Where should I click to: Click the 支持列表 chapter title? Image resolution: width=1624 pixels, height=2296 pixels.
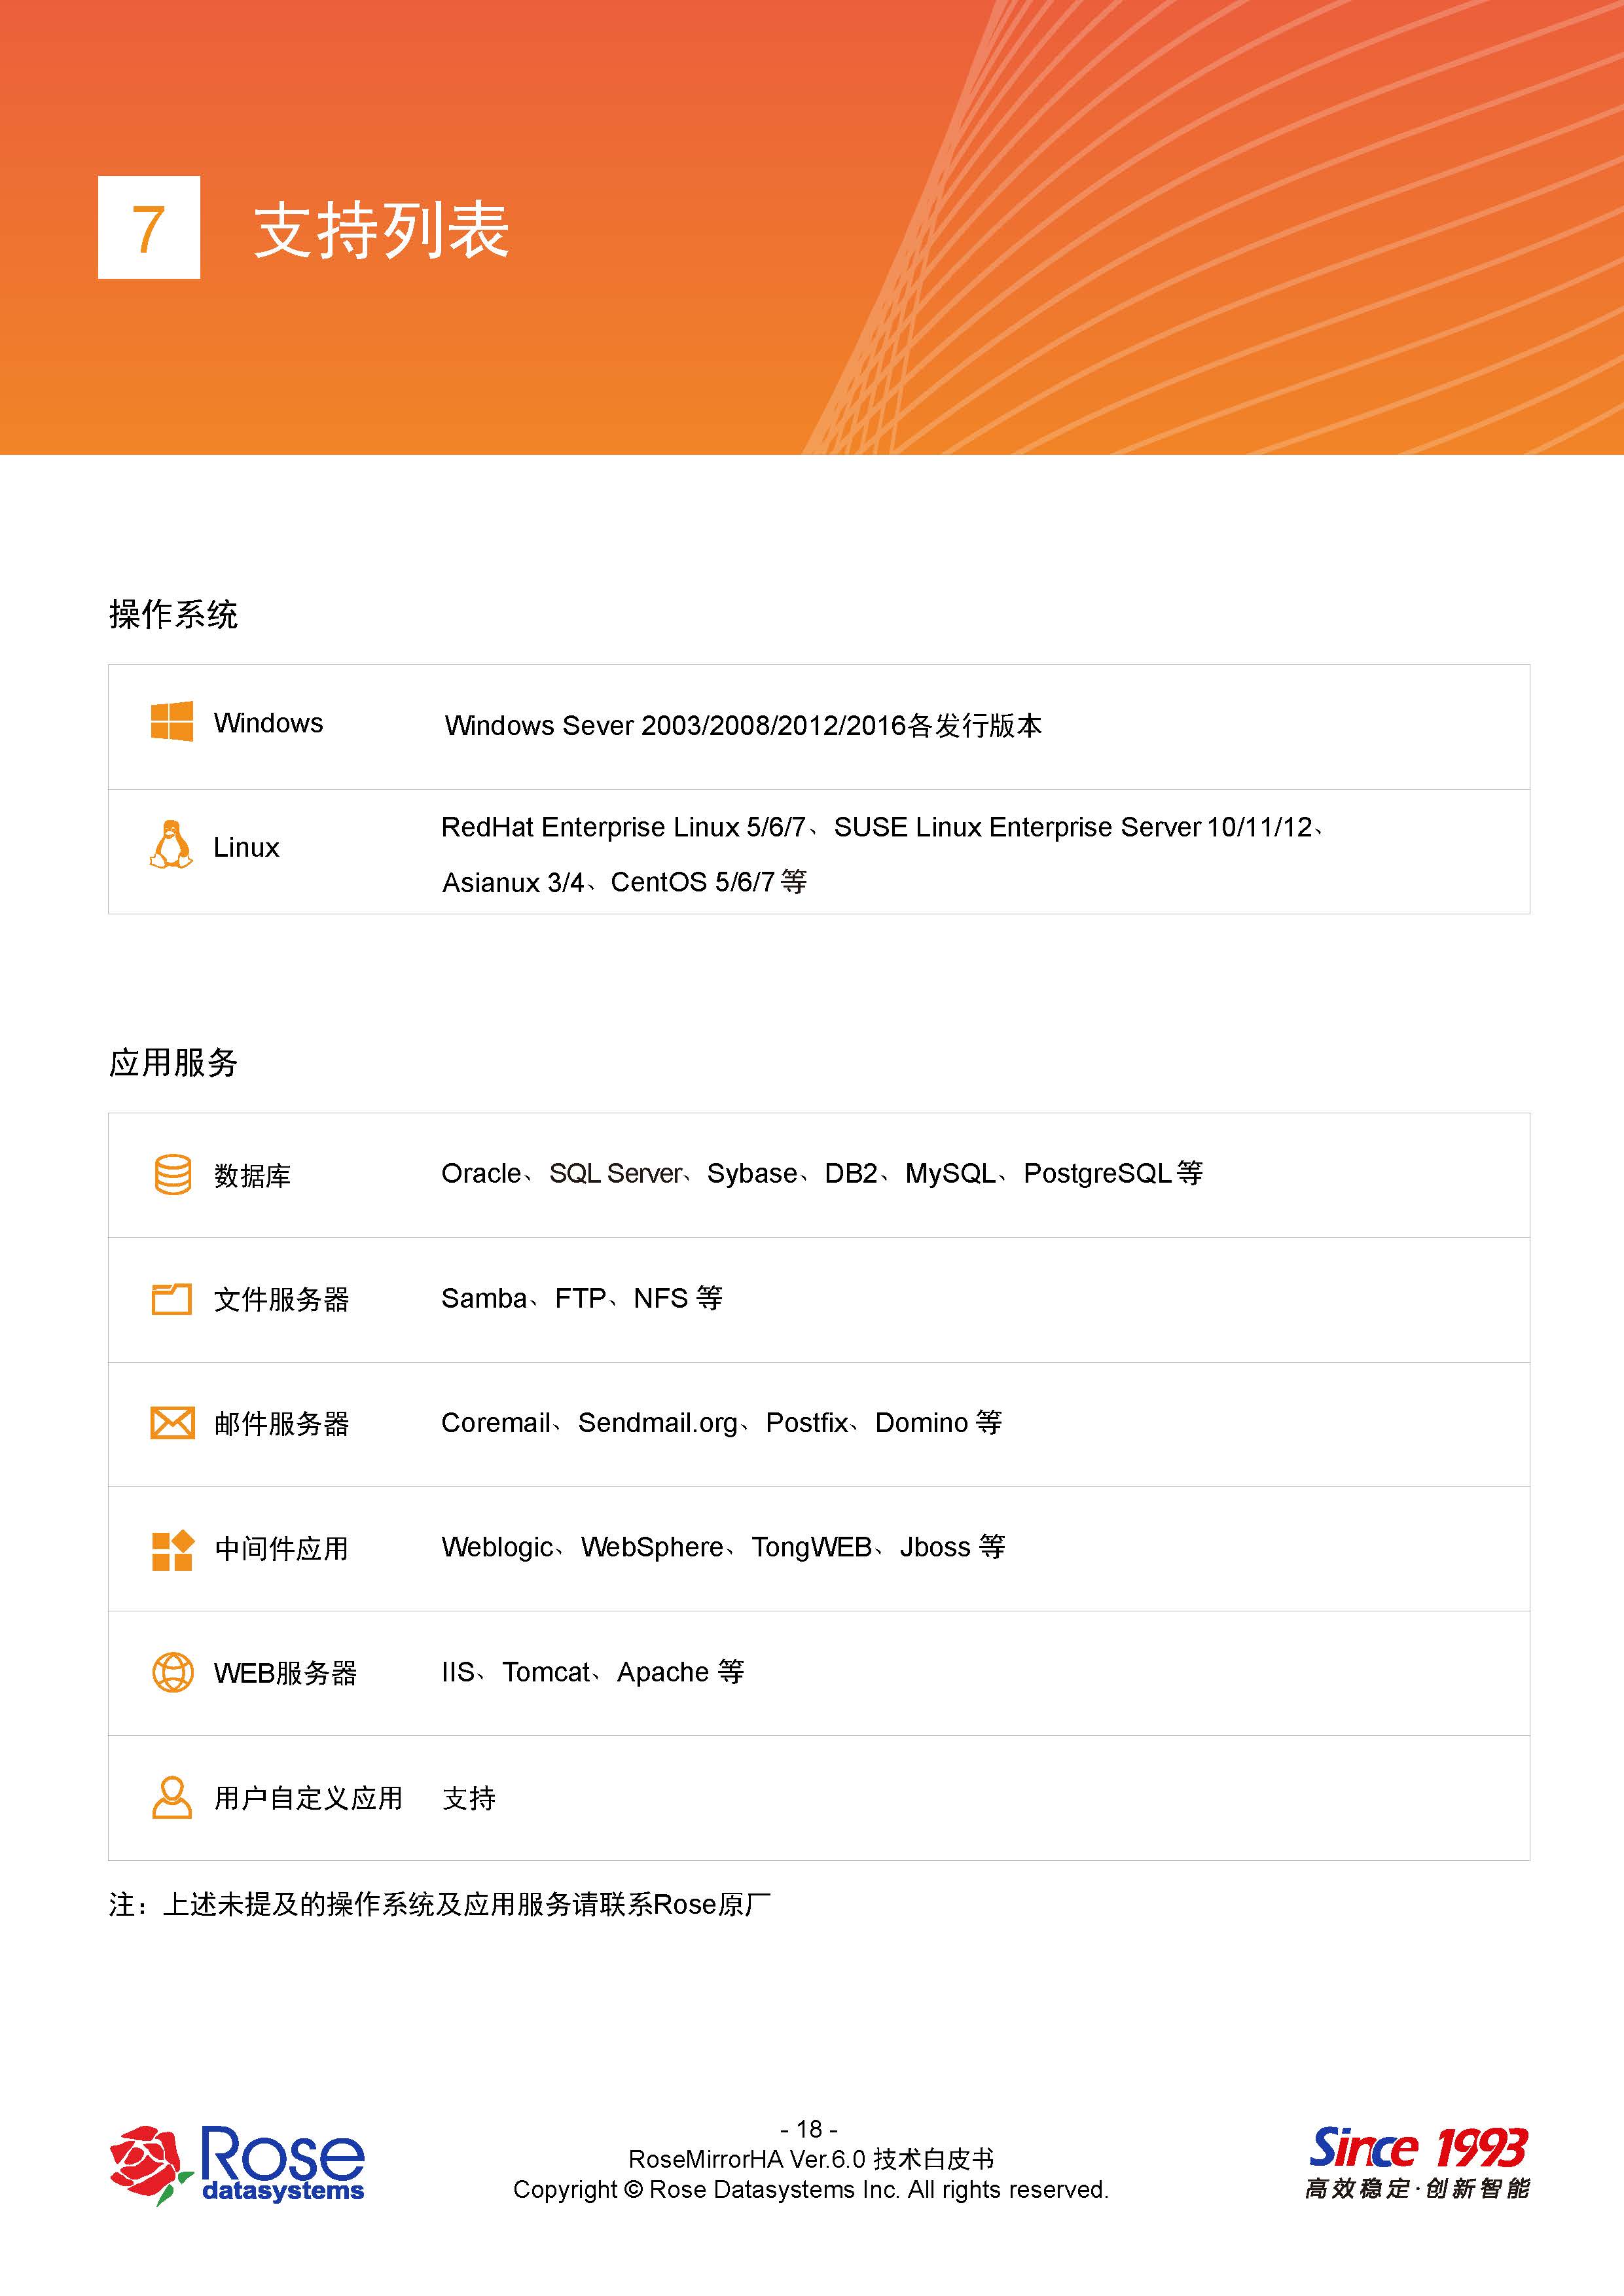point(381,230)
